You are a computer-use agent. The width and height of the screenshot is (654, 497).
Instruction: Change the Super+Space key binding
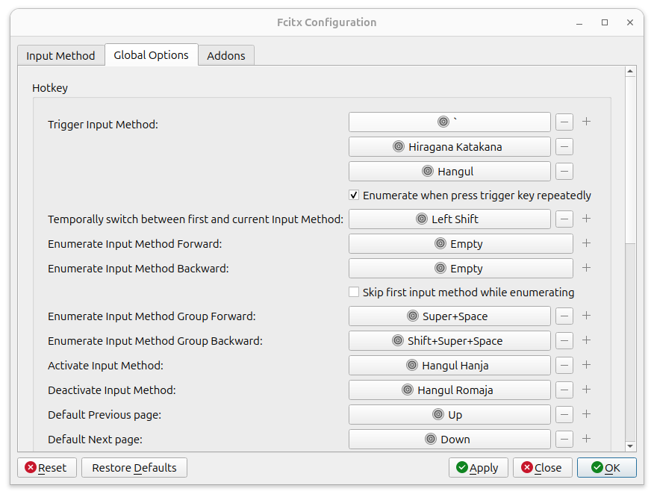[449, 316]
